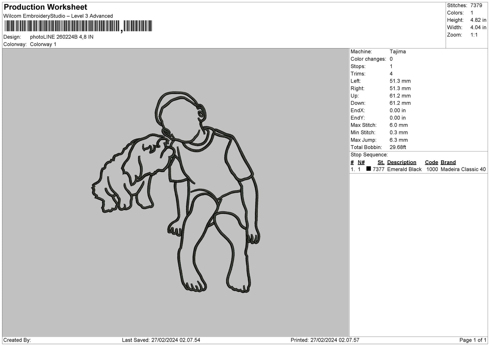This screenshot has height=346, width=490.
Task: Click the "Created By:" footer label
Action: point(17,340)
